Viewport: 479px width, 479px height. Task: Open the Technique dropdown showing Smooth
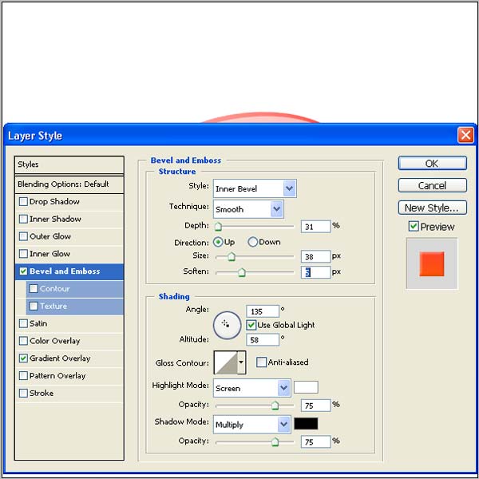248,209
